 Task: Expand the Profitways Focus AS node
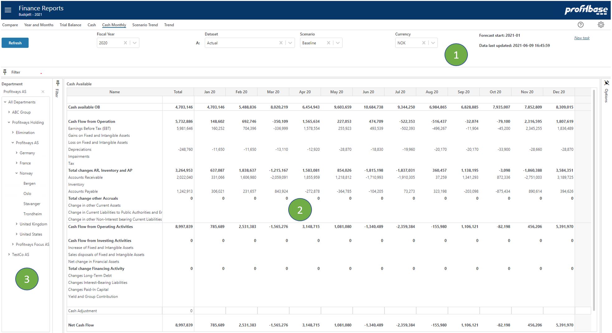[x=13, y=245]
